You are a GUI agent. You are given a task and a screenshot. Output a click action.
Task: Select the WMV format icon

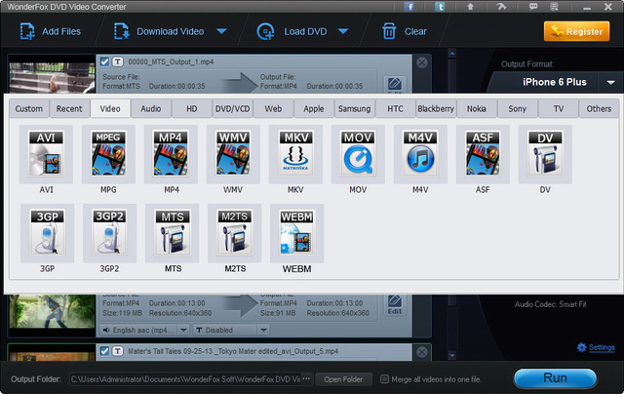(233, 154)
